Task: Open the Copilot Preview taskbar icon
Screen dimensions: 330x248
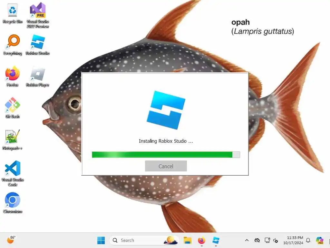Action: pos(320,240)
